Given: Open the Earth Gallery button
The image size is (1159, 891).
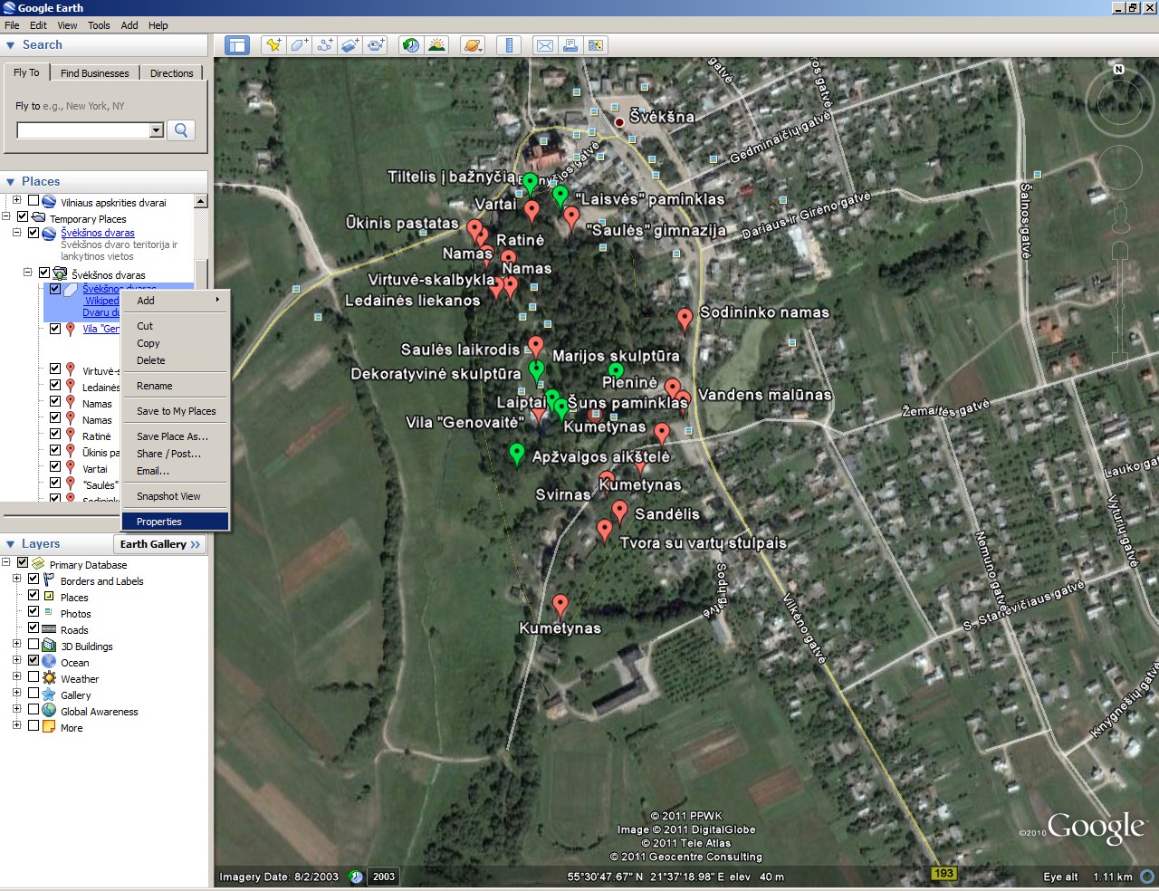Looking at the screenshot, I should [x=160, y=544].
